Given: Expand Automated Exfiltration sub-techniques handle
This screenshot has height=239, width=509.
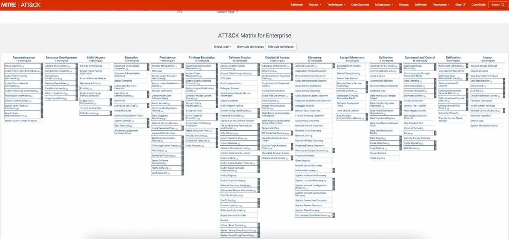Looking at the screenshot, I should coord(468,66).
